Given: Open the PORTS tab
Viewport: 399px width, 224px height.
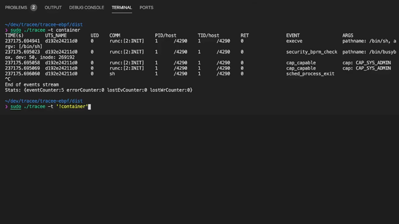Looking at the screenshot, I should coord(147,7).
